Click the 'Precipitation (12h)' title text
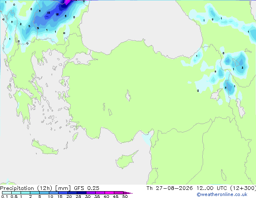Viewport: 256px width, 198px height. [26, 188]
